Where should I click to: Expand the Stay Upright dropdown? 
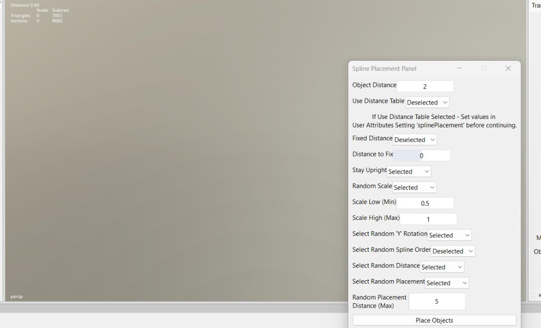pos(409,172)
